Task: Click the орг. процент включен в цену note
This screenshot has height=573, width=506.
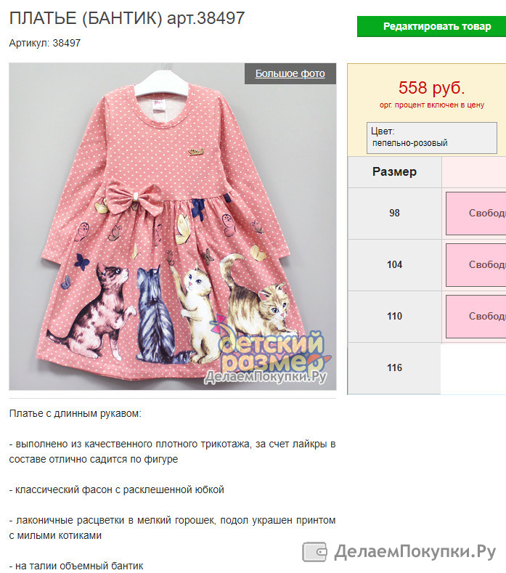Action: click(x=432, y=105)
